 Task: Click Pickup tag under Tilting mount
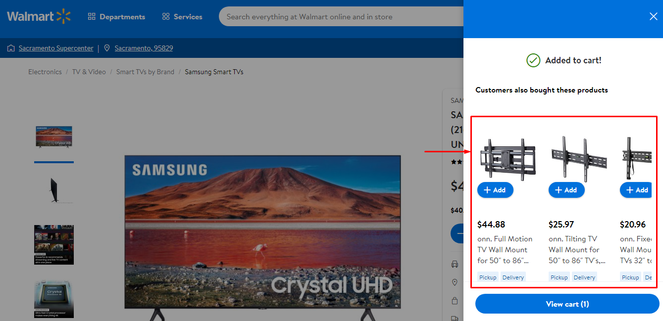pyautogui.click(x=559, y=277)
